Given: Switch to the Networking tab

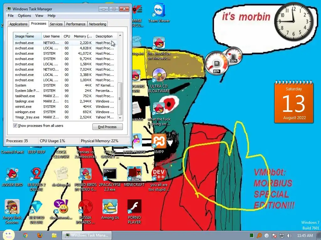Looking at the screenshot, I should pyautogui.click(x=97, y=24).
